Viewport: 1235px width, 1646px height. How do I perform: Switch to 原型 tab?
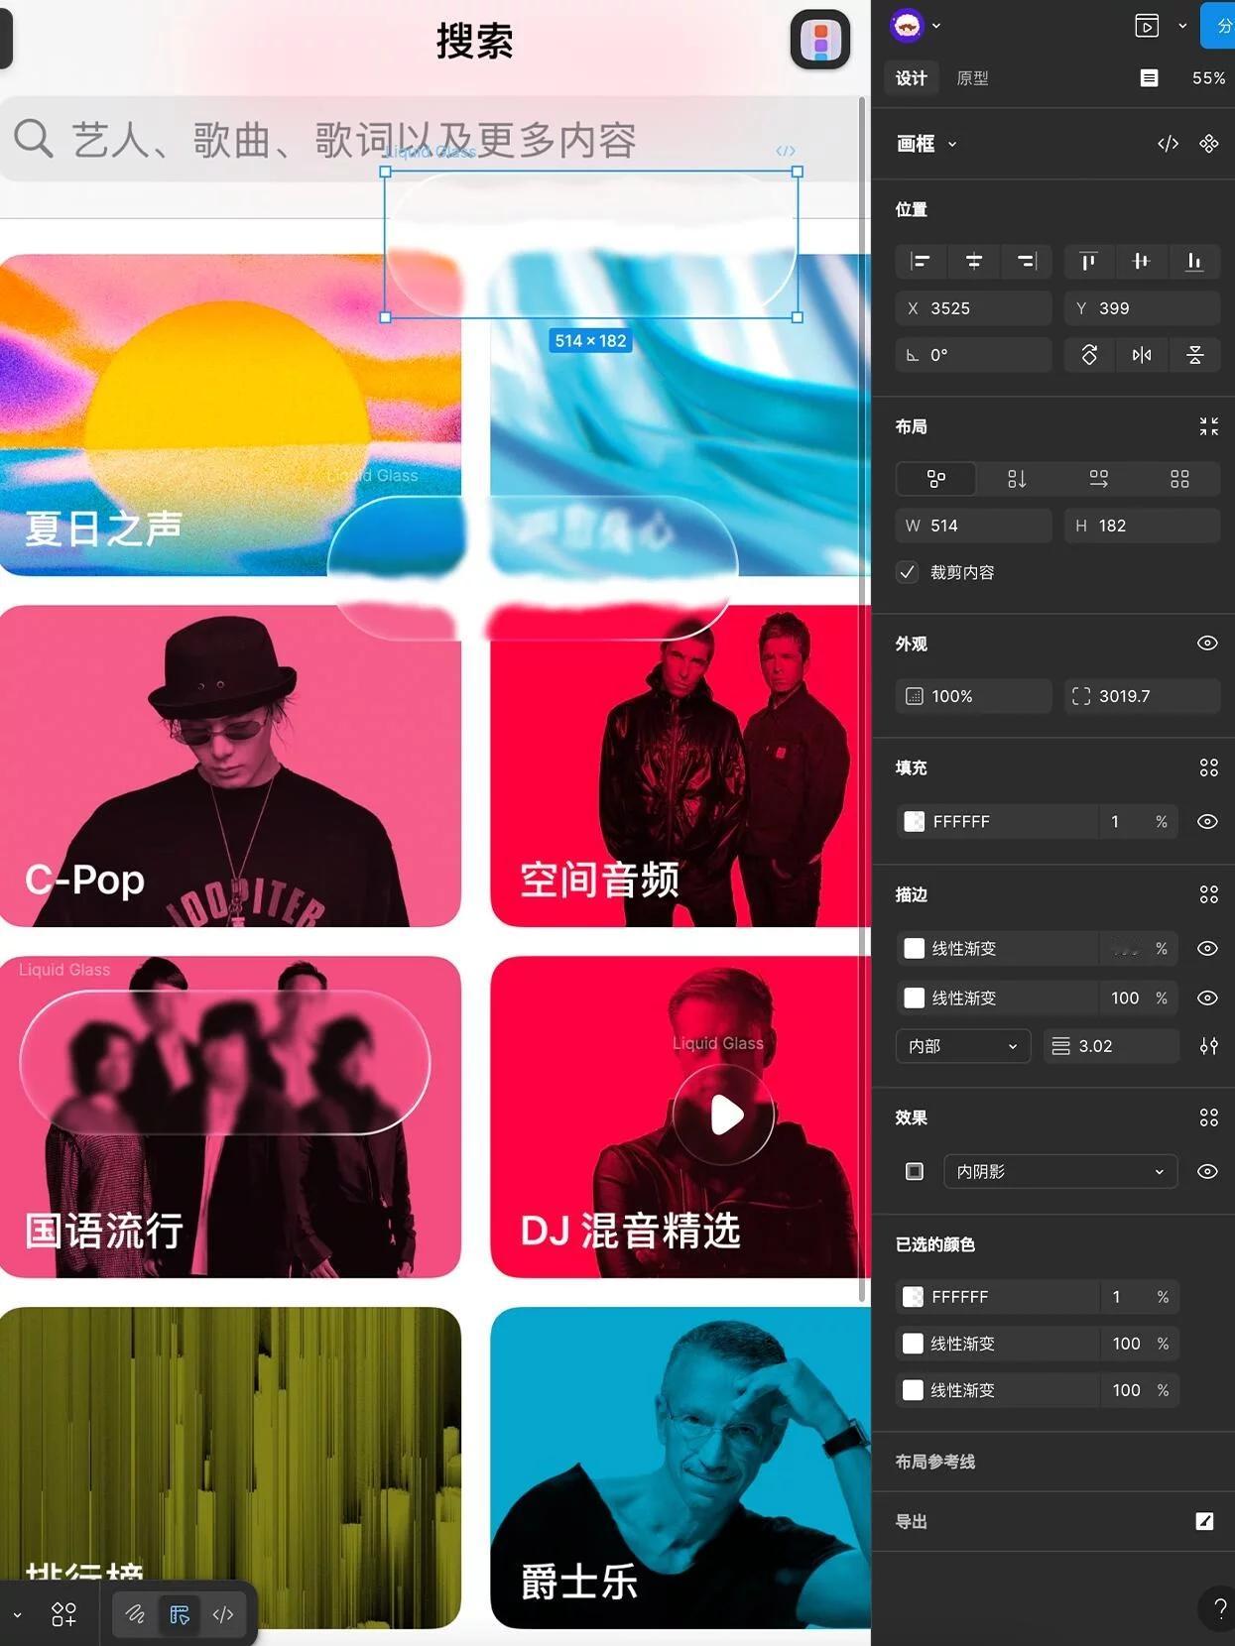tap(972, 78)
